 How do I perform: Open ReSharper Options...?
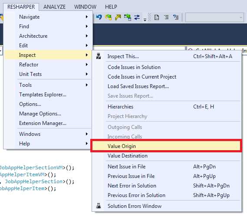pos(48,104)
